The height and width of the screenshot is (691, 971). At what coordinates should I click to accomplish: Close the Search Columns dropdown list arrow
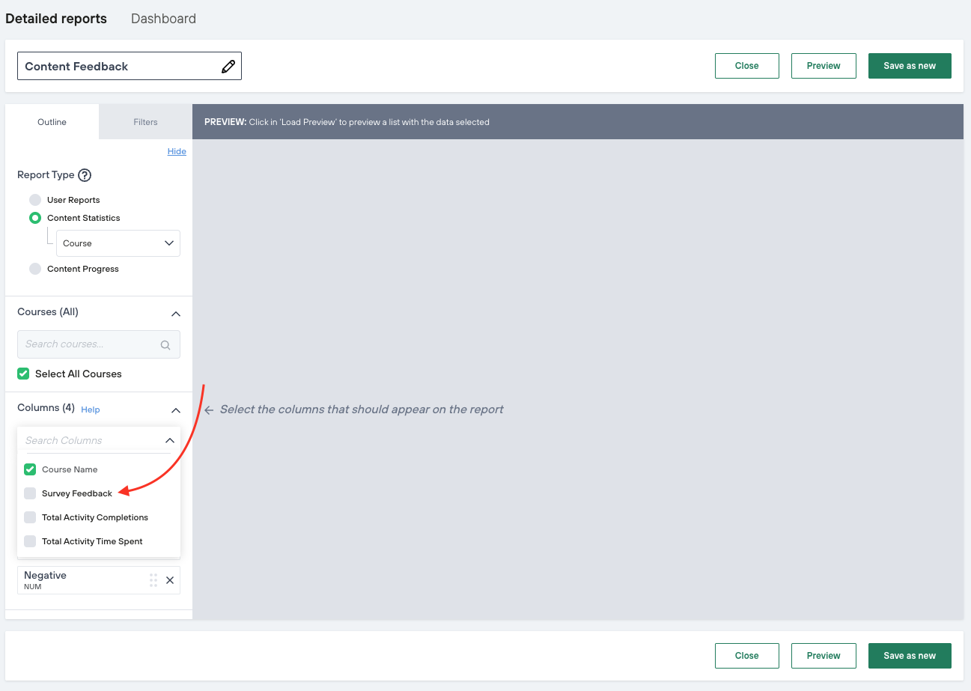pos(170,441)
